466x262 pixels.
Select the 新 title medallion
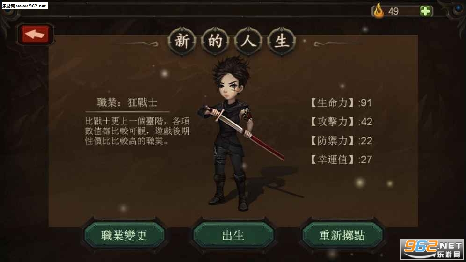[x=182, y=41]
